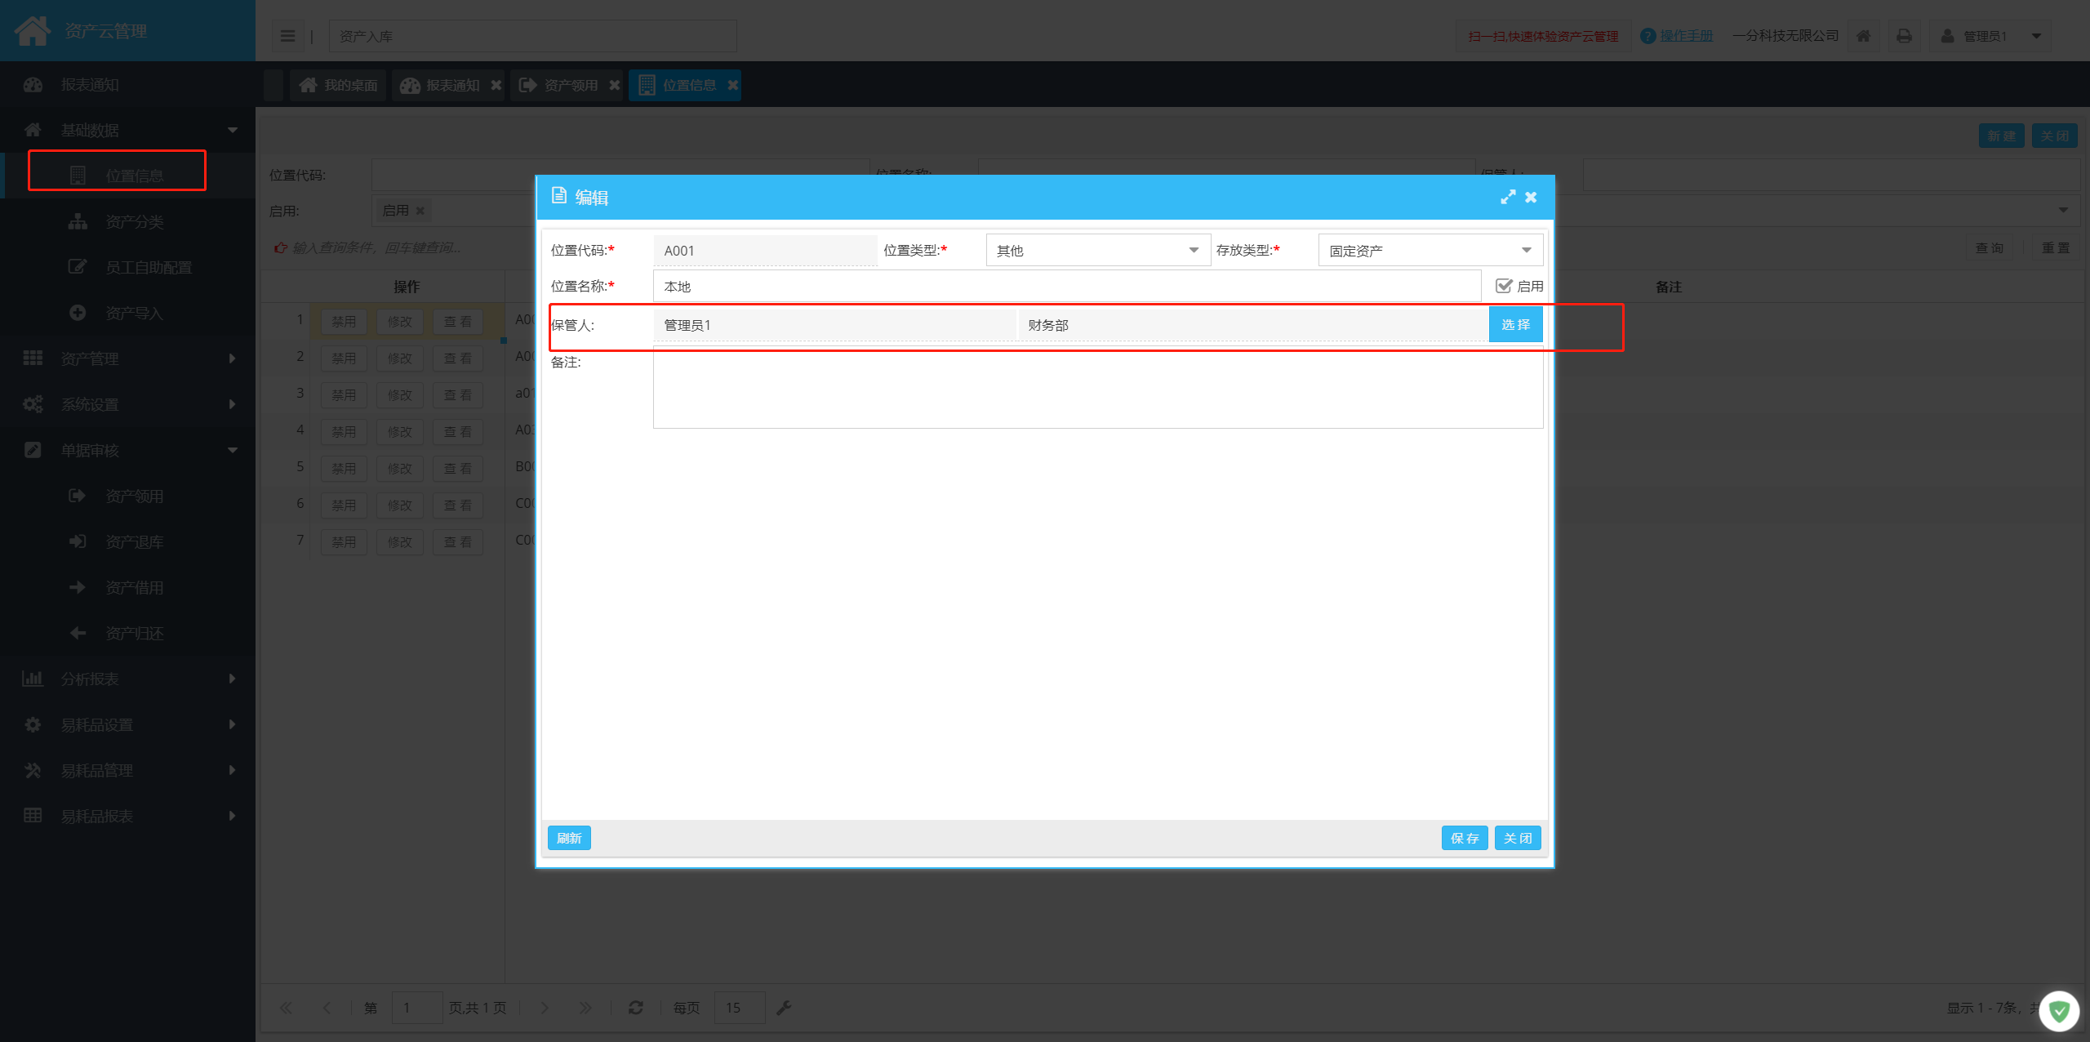Screen dimensions: 2090x1042
Task: Click the hamburger menu toggle icon
Action: [287, 36]
